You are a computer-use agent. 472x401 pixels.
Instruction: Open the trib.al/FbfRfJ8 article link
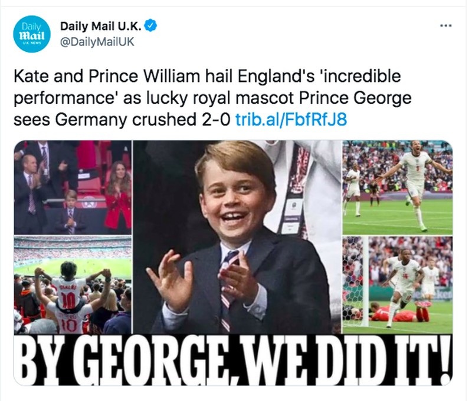coord(291,120)
